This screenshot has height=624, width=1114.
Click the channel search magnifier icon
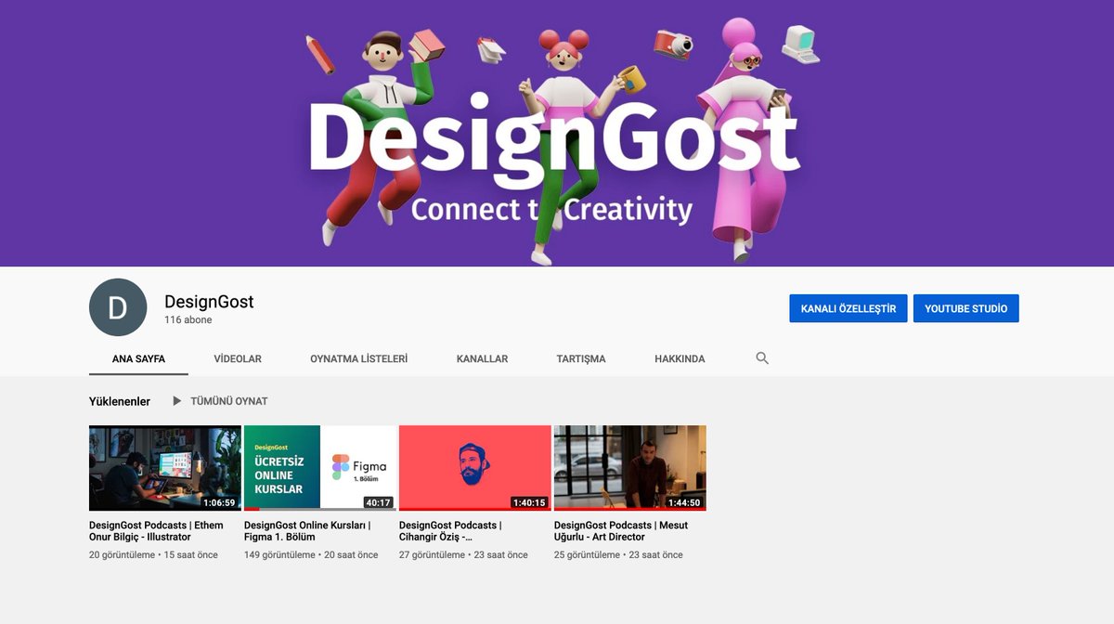(762, 358)
